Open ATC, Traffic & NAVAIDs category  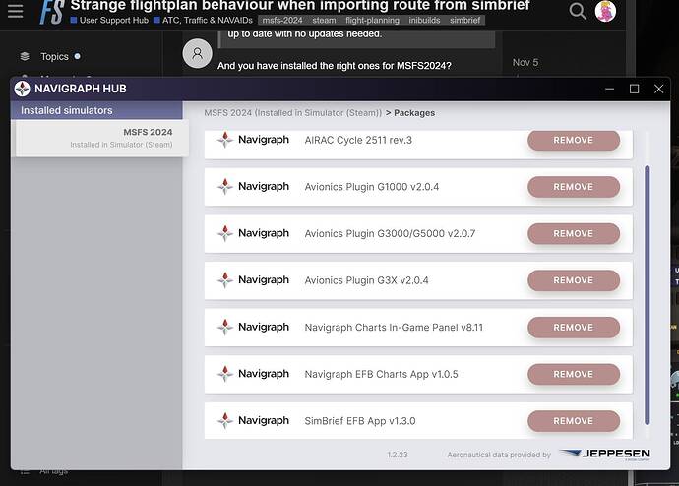pyautogui.click(x=203, y=20)
